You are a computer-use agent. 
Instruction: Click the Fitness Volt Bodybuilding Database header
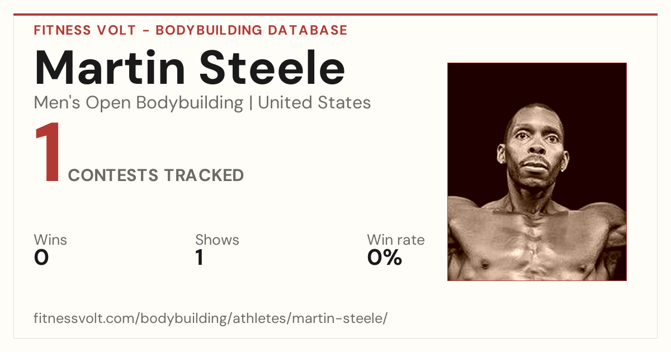(191, 30)
